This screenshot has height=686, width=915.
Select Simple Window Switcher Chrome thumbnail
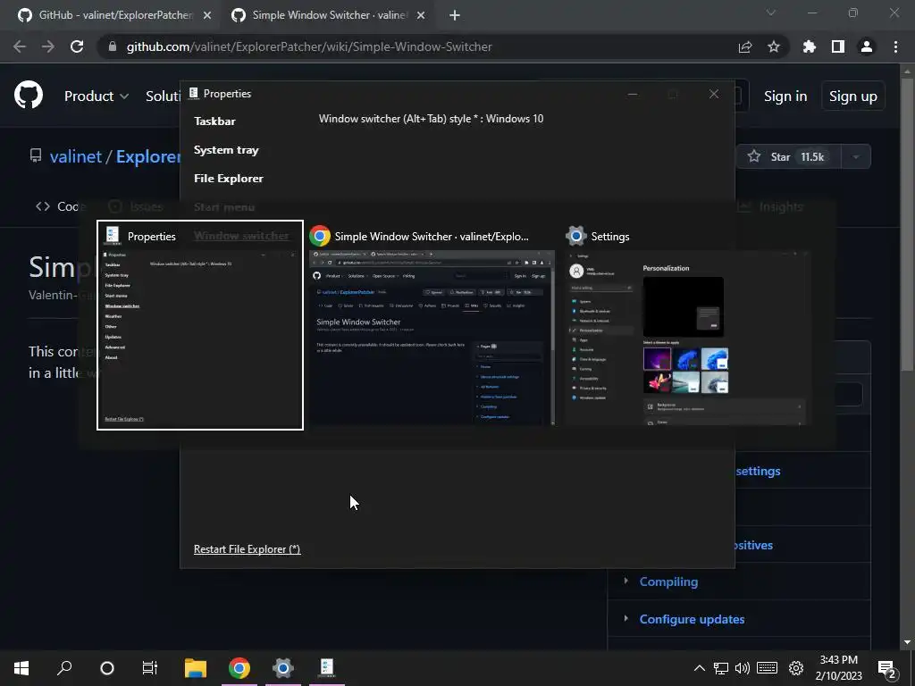(432, 325)
